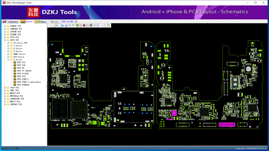Switch to the Welcome document tab
Screen dimensions: 269x151
[x=54, y=21]
